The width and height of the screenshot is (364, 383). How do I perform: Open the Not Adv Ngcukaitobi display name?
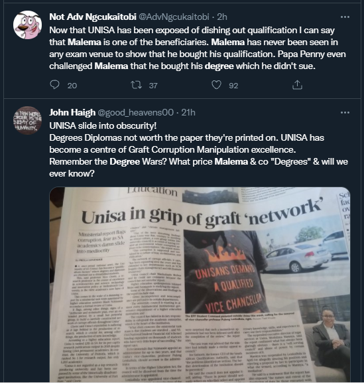click(93, 17)
